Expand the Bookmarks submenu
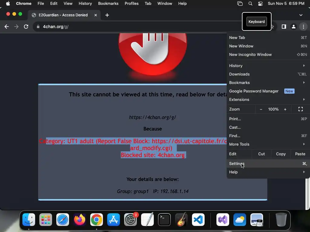Viewport: 310px width, 232px height. coord(268,82)
